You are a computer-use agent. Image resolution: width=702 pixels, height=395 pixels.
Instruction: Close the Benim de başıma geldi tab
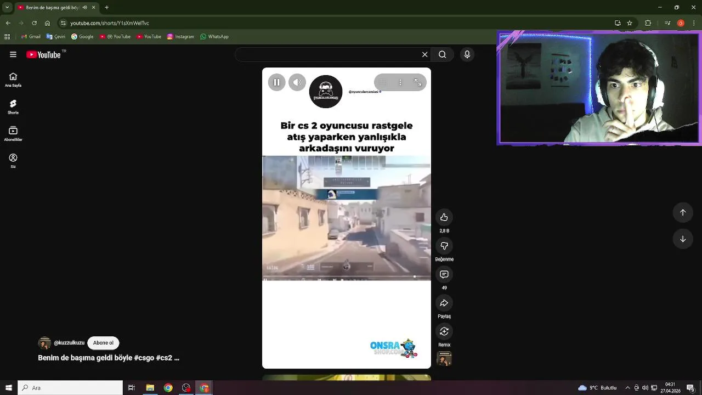point(93,7)
